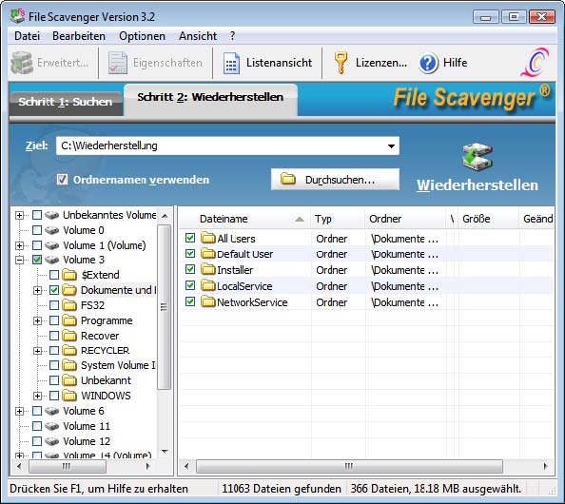Uncheck the Dokumente und folder checkbox
The height and width of the screenshot is (504, 565).
(x=54, y=290)
